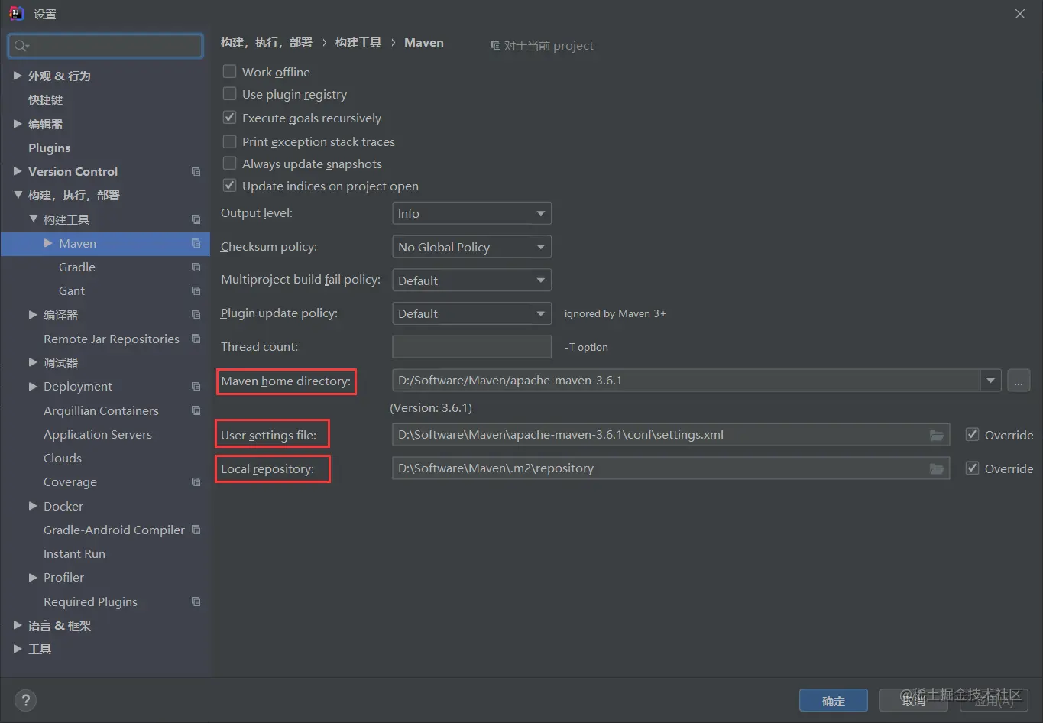Expand the 工具 section

click(x=18, y=649)
